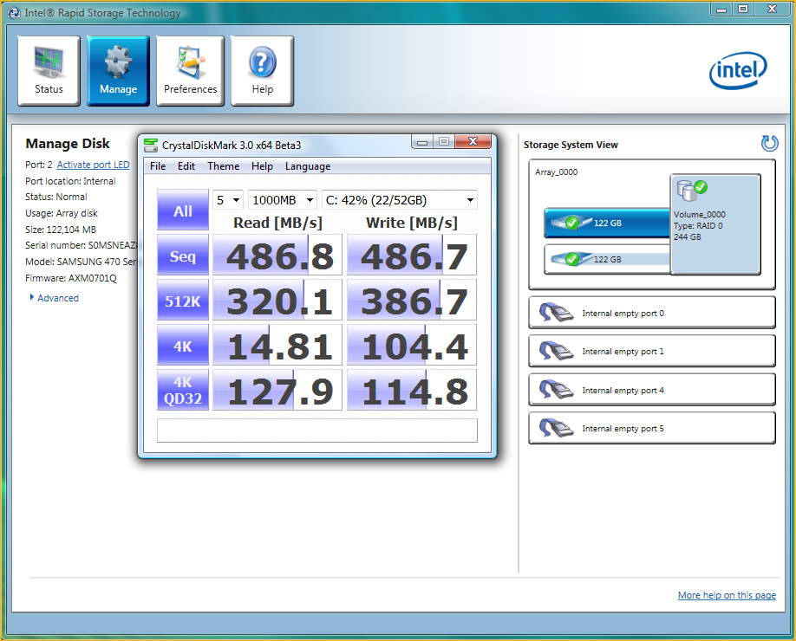Run the 4K QD32 benchmark test
This screenshot has width=796, height=641.
(183, 391)
